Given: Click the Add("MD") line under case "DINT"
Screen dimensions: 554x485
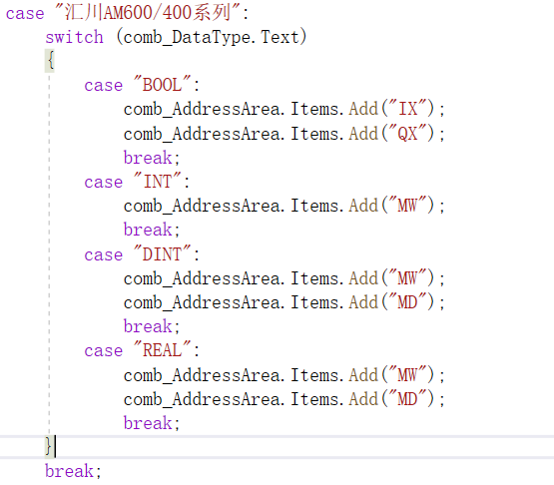Looking at the screenshot, I should [x=283, y=302].
